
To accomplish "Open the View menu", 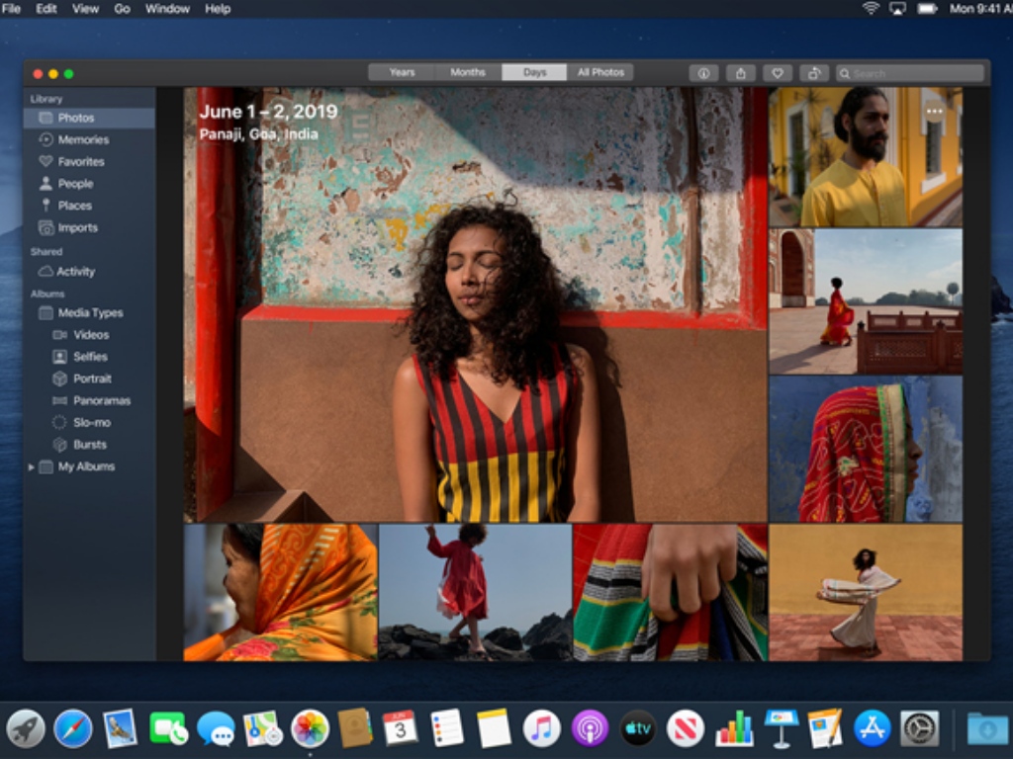I will pos(85,8).
